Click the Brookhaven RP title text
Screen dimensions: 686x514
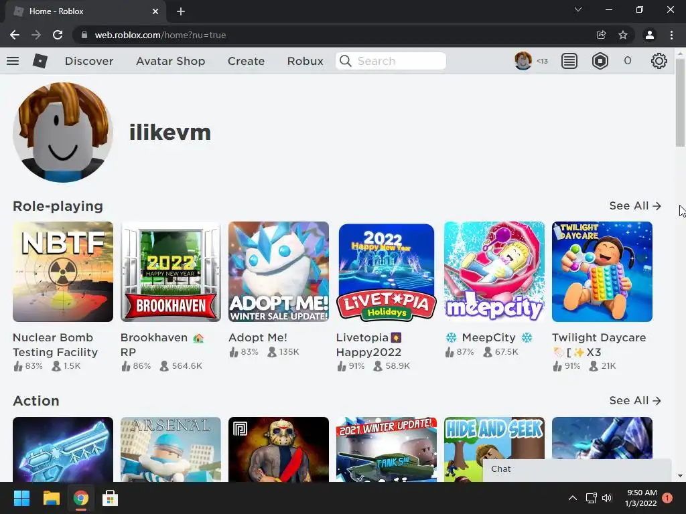[x=162, y=345]
